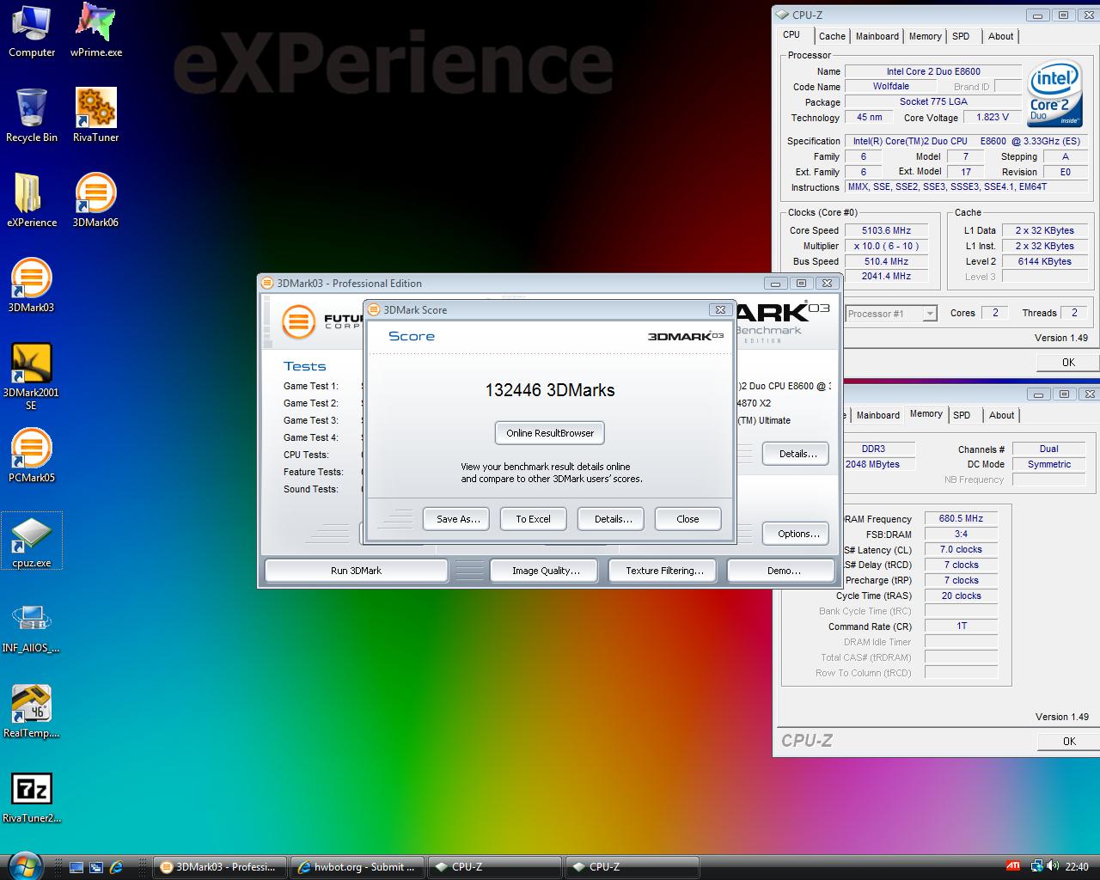Viewport: 1100px width, 880px height.
Task: Switch to 3DMark03 taskbar button
Action: click(220, 867)
